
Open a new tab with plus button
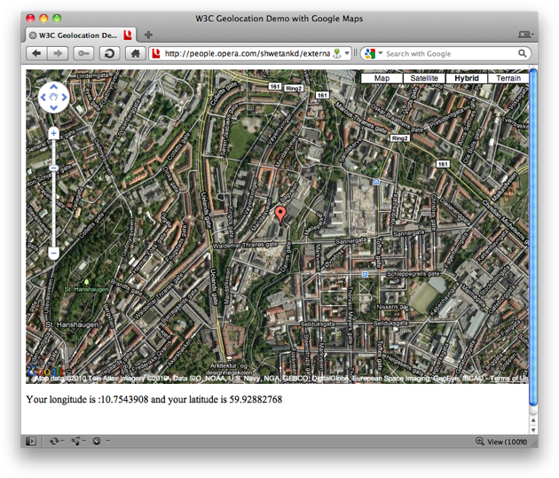click(x=148, y=35)
